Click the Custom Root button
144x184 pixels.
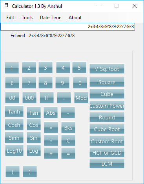click(107, 141)
